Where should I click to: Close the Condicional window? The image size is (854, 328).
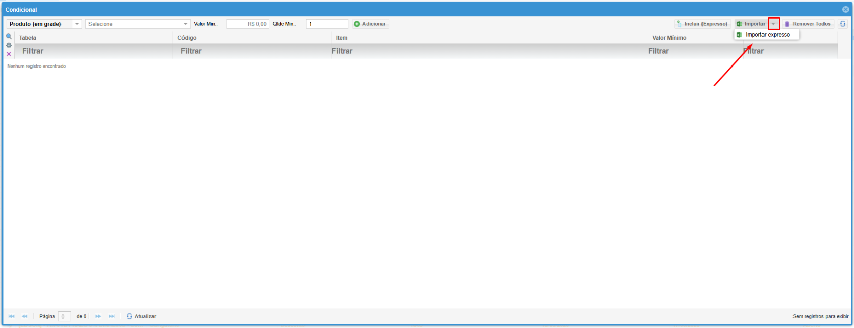(845, 9)
